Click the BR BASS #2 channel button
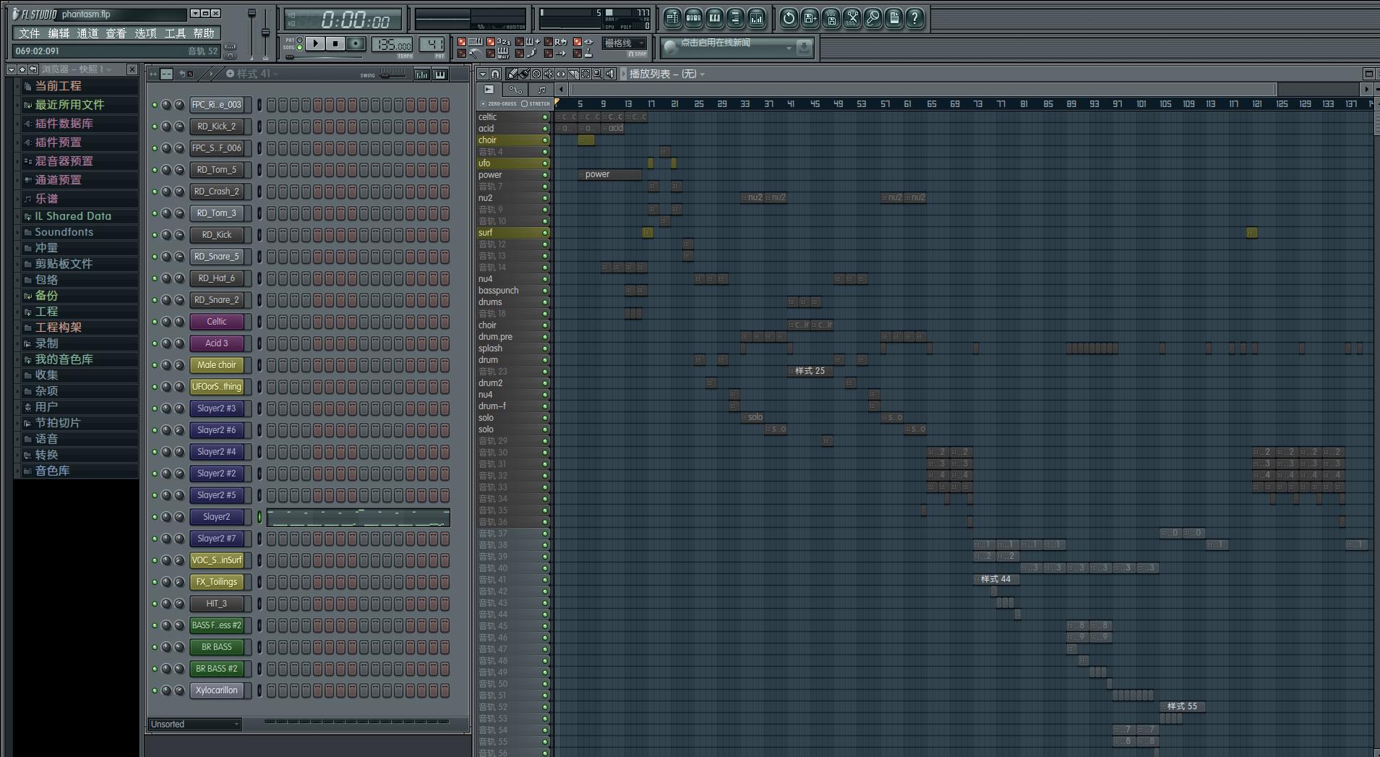 tap(217, 669)
